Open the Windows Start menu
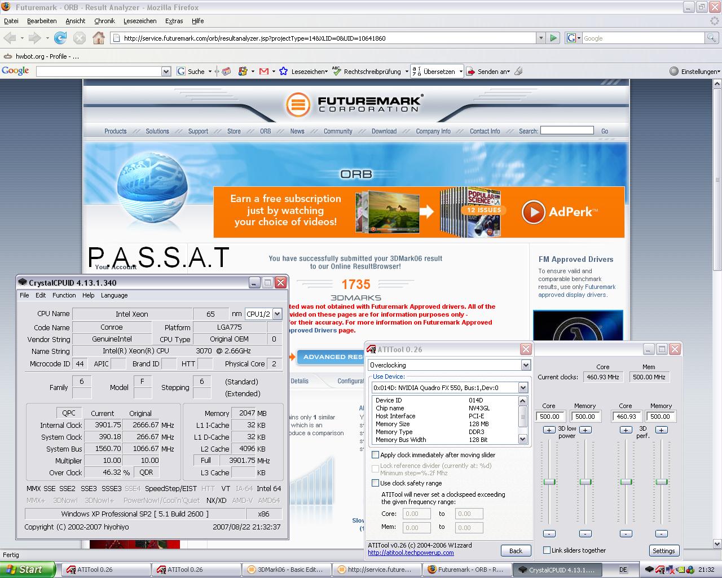The height and width of the screenshot is (578, 722). [28, 570]
